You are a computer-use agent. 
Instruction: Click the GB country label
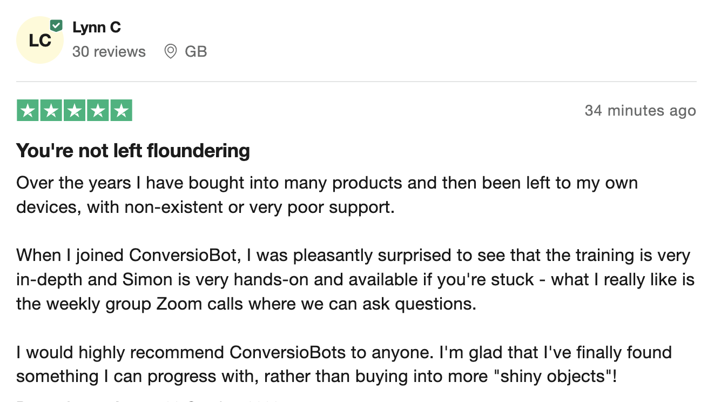[196, 52]
